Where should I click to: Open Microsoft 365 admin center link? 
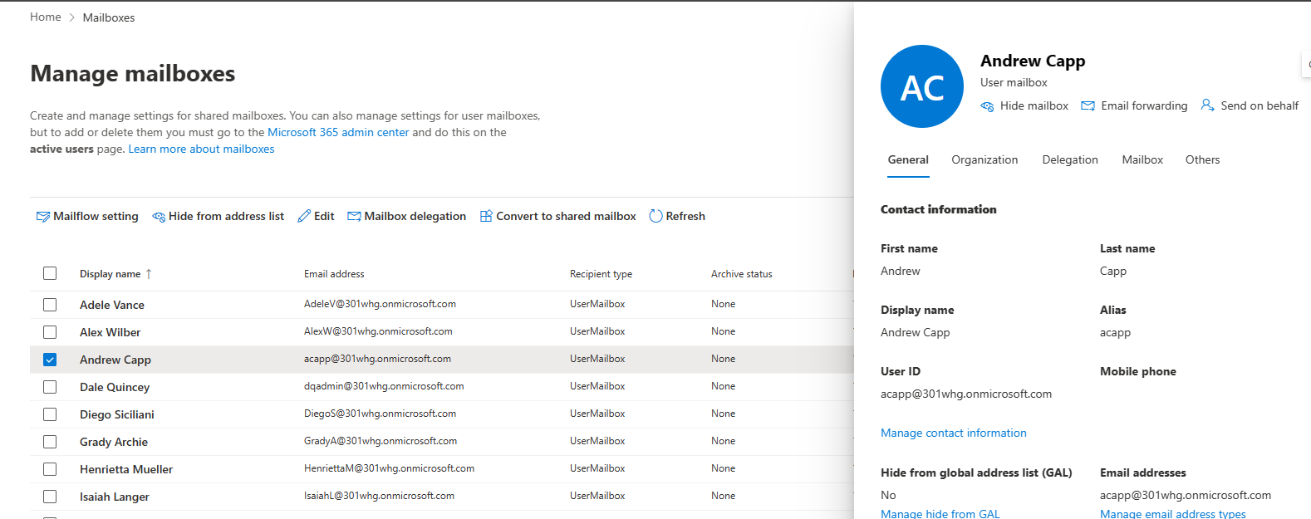[x=338, y=132]
